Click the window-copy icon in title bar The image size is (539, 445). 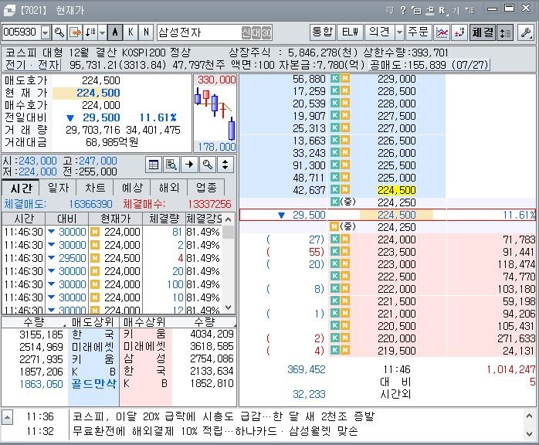click(416, 10)
